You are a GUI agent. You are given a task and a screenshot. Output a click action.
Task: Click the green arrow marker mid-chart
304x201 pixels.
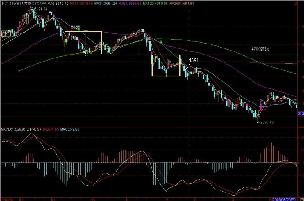tap(162, 42)
